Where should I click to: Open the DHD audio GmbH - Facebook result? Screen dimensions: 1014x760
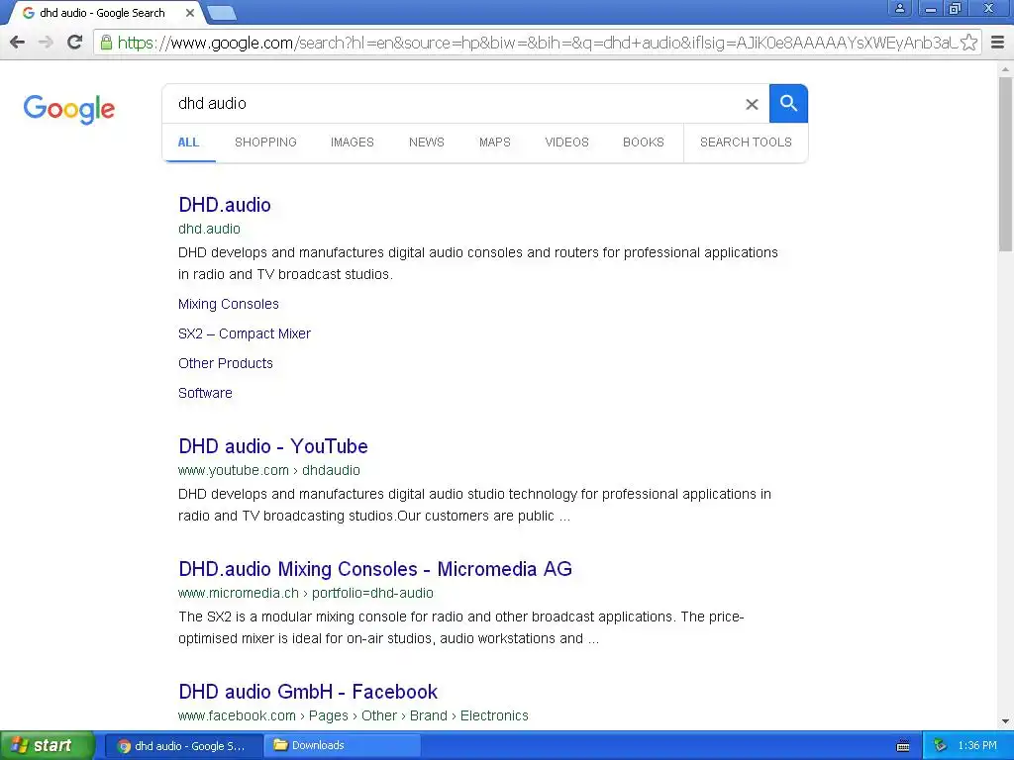tap(308, 692)
